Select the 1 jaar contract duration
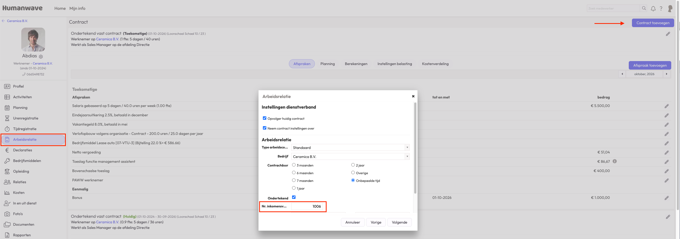Screen dimensions: 680x239 (x=294, y=188)
